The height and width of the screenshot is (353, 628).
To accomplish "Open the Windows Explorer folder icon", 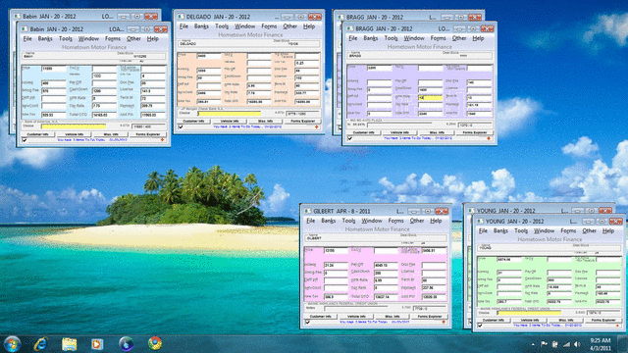I will (x=69, y=344).
